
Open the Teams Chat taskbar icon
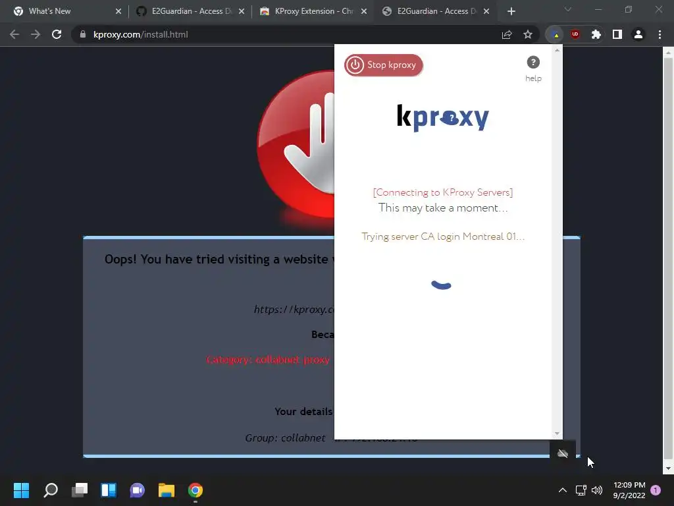point(137,490)
